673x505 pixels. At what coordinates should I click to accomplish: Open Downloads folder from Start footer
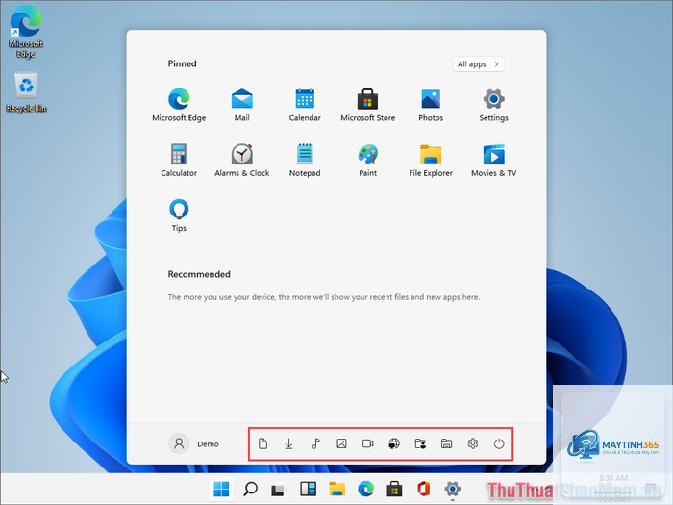tap(288, 443)
